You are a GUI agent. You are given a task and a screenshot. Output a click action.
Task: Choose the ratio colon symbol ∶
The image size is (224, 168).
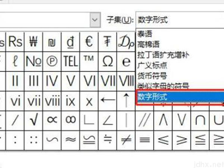click(15, 140)
